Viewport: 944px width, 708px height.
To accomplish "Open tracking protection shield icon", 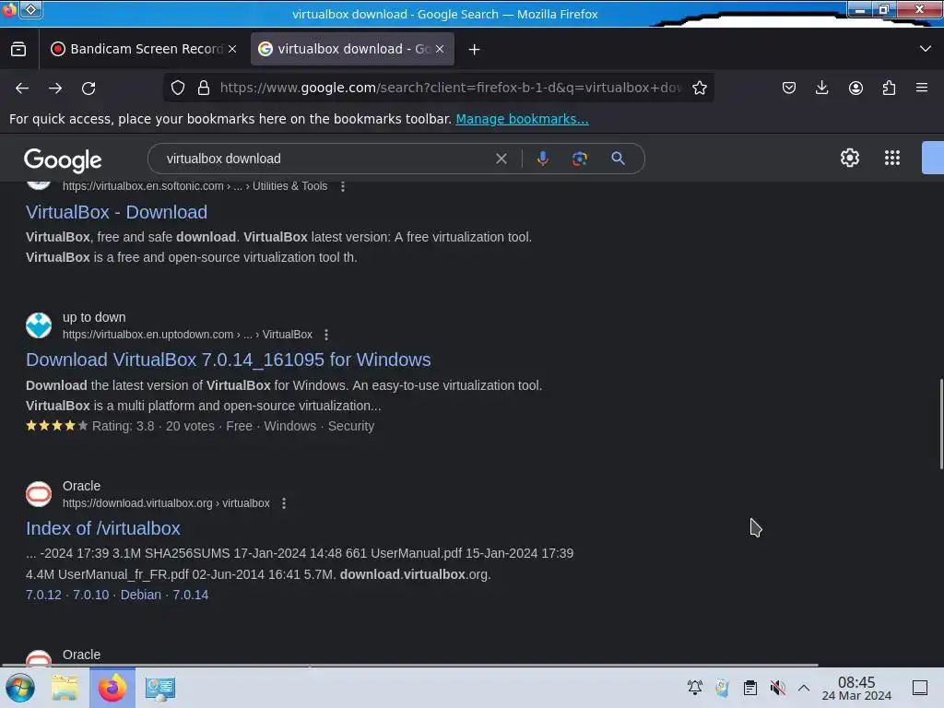I will point(178,88).
